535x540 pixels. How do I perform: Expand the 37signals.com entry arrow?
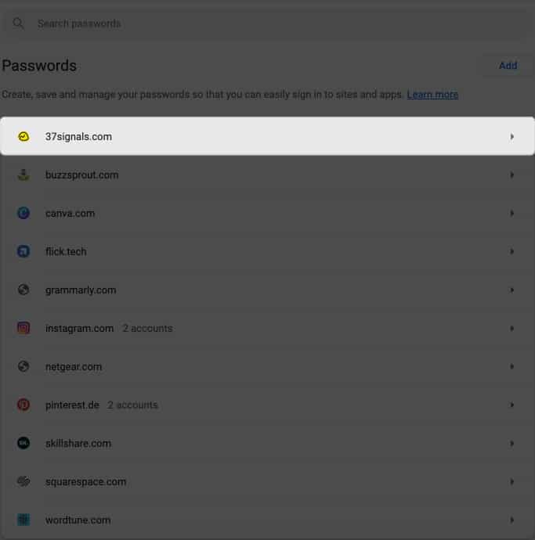pos(512,137)
